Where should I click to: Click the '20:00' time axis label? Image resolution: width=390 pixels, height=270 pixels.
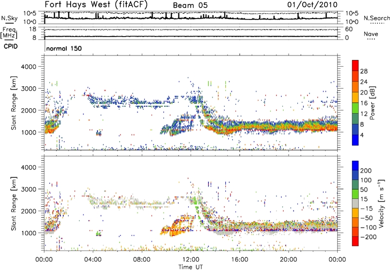288,260
